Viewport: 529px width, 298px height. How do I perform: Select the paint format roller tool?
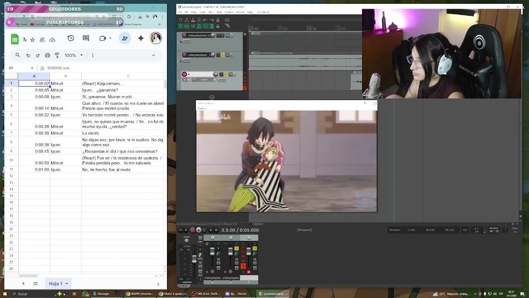point(57,55)
